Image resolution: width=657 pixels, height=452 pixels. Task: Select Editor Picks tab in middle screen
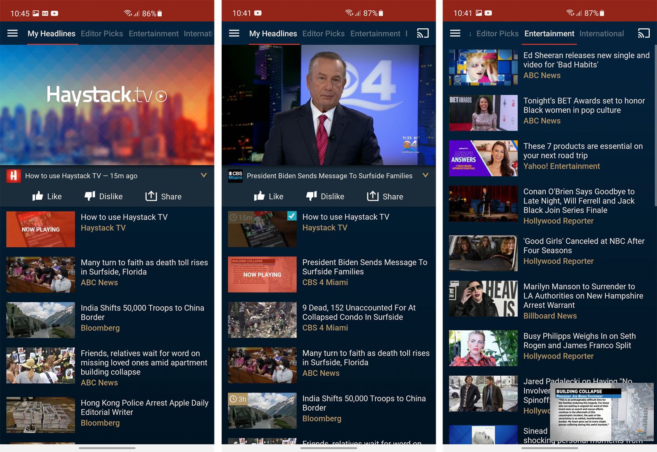(324, 34)
